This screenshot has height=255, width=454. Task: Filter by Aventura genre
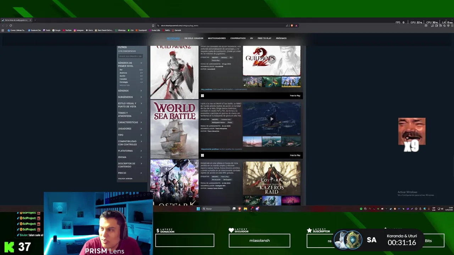131,73
